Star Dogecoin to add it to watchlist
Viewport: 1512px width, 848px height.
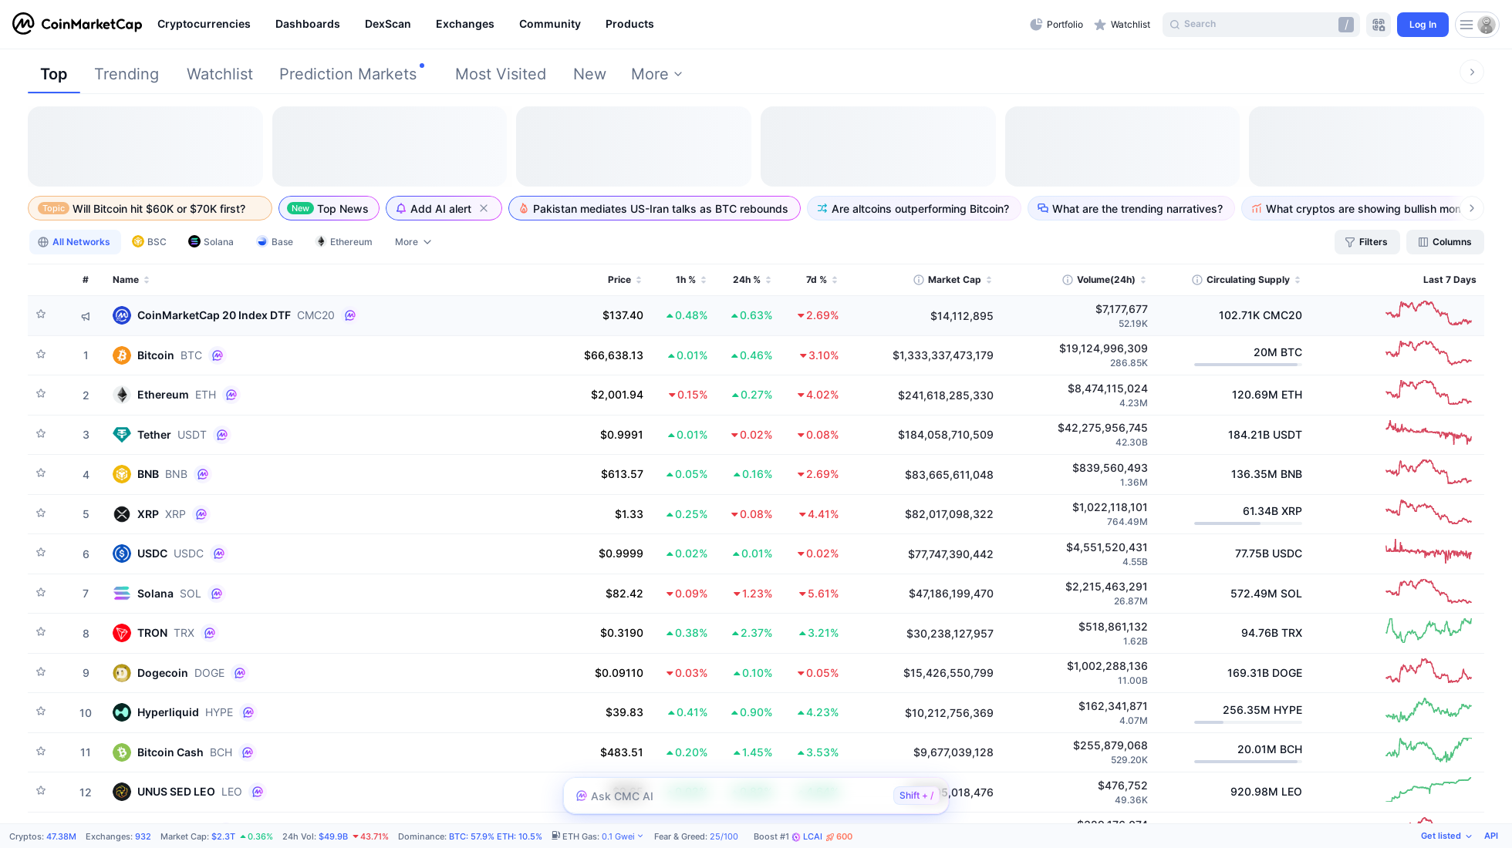click(x=41, y=672)
